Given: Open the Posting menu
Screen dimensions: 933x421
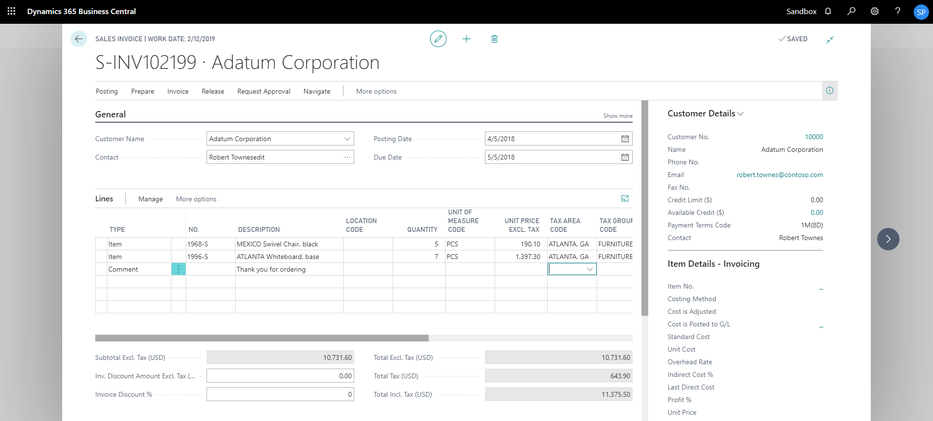Looking at the screenshot, I should [x=106, y=91].
